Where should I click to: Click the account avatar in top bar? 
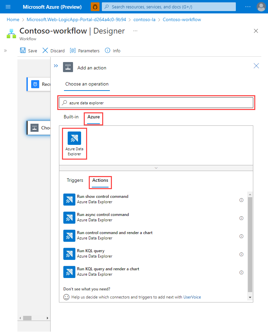point(261,7)
